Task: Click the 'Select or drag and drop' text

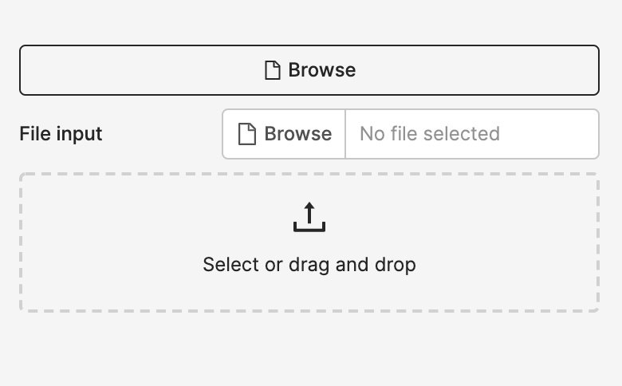Action: pos(309,265)
